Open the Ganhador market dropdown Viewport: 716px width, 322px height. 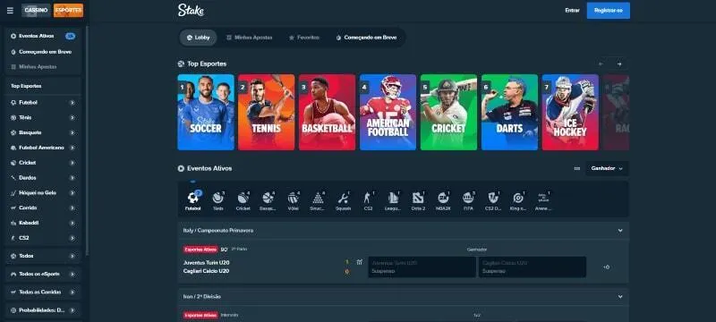[x=607, y=168]
